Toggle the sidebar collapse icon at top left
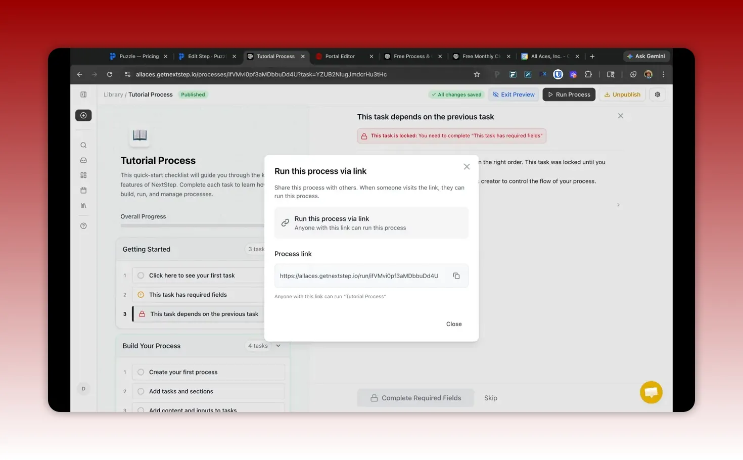This screenshot has height=460, width=743. coord(83,94)
